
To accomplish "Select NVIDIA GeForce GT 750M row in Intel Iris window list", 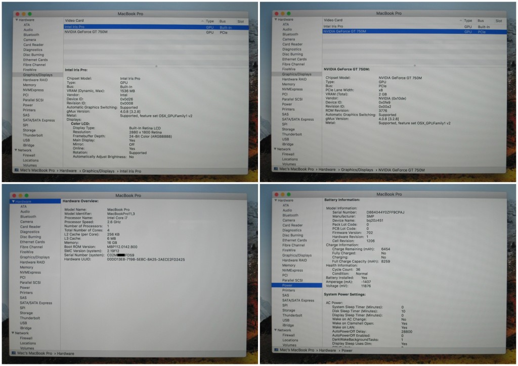I will (x=156, y=32).
